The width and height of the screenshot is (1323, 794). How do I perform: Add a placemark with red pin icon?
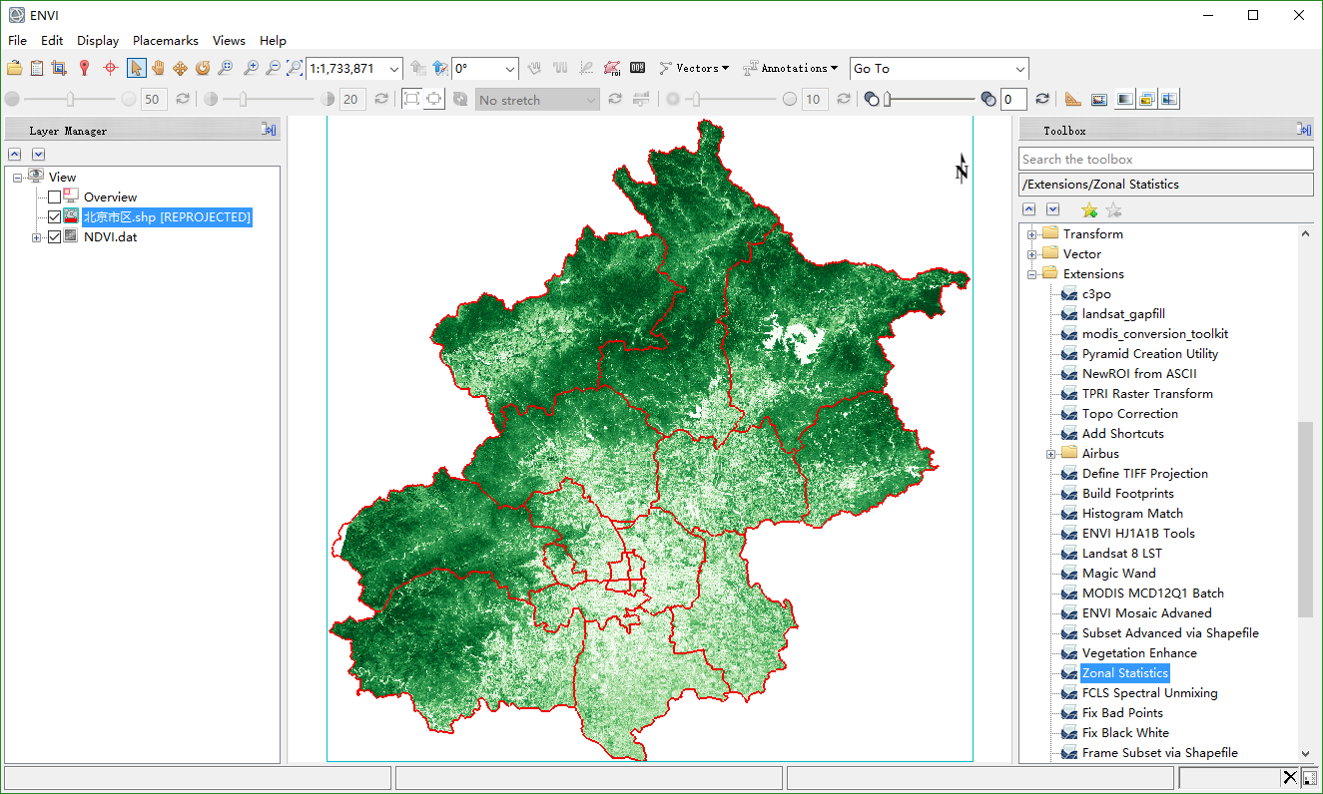(84, 68)
